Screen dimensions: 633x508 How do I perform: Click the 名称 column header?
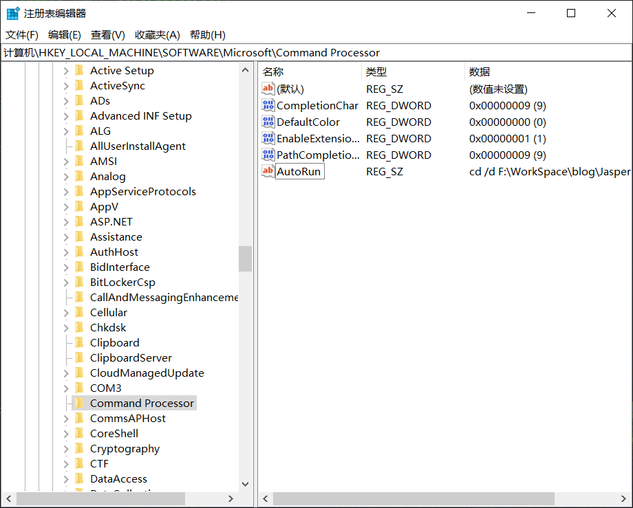tap(273, 71)
